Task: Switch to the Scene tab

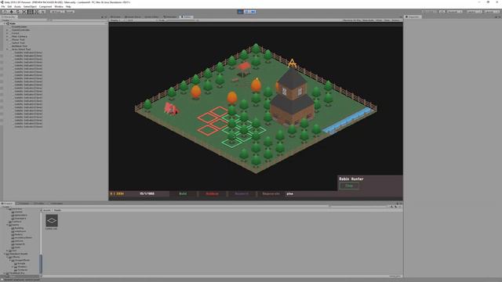Action: 115,16
